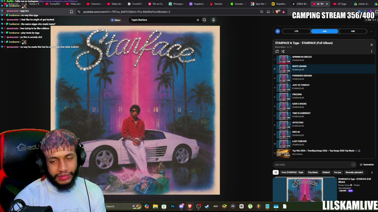Select the AFFECTION track title

298,123
